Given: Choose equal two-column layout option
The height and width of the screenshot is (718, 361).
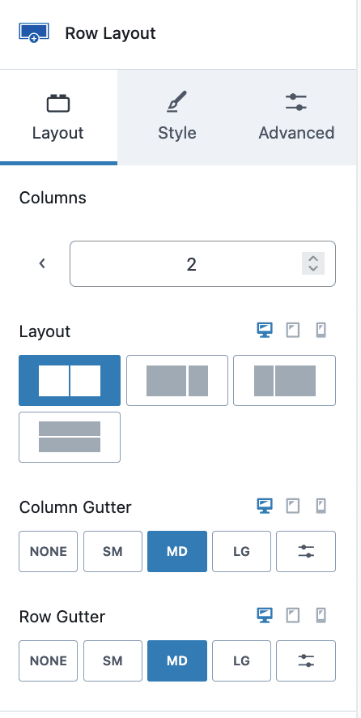Looking at the screenshot, I should (x=70, y=381).
